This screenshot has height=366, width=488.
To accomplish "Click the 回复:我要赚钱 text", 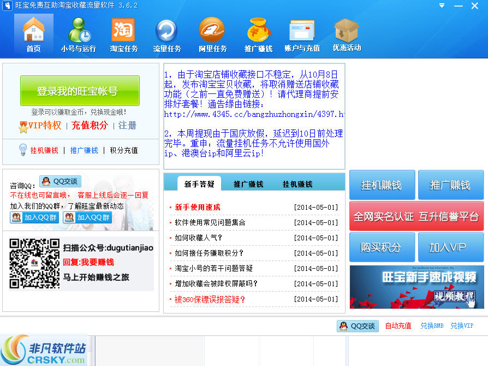I will [x=88, y=262].
